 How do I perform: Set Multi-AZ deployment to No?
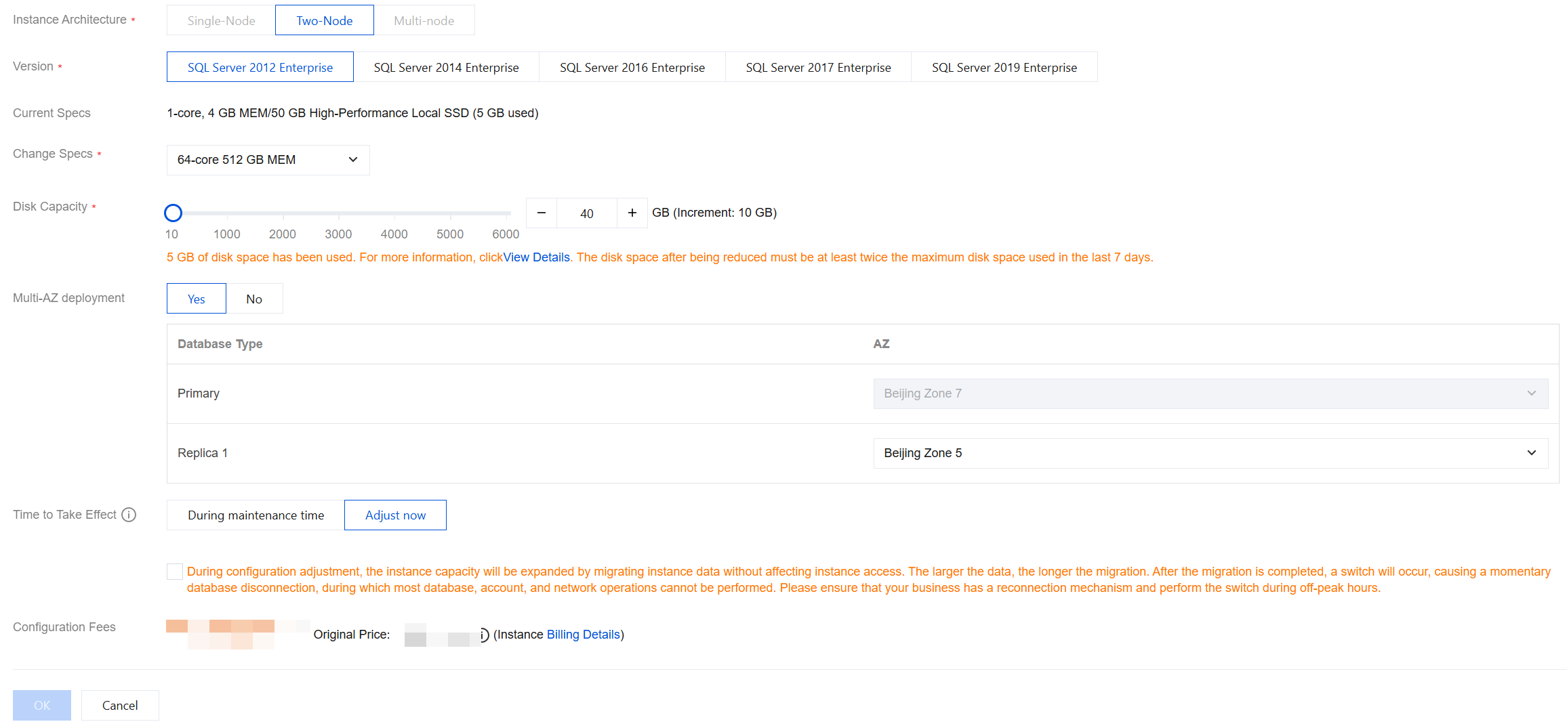tap(254, 299)
